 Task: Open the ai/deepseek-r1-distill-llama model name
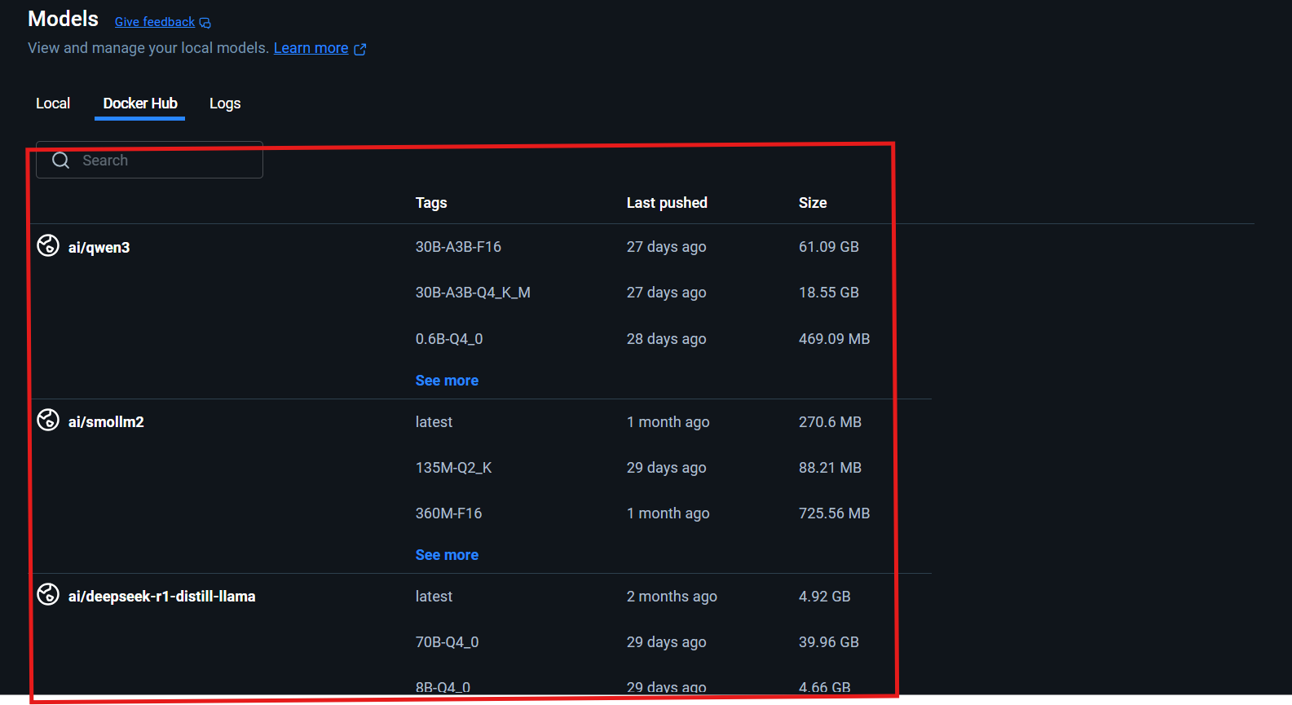pyautogui.click(x=162, y=597)
